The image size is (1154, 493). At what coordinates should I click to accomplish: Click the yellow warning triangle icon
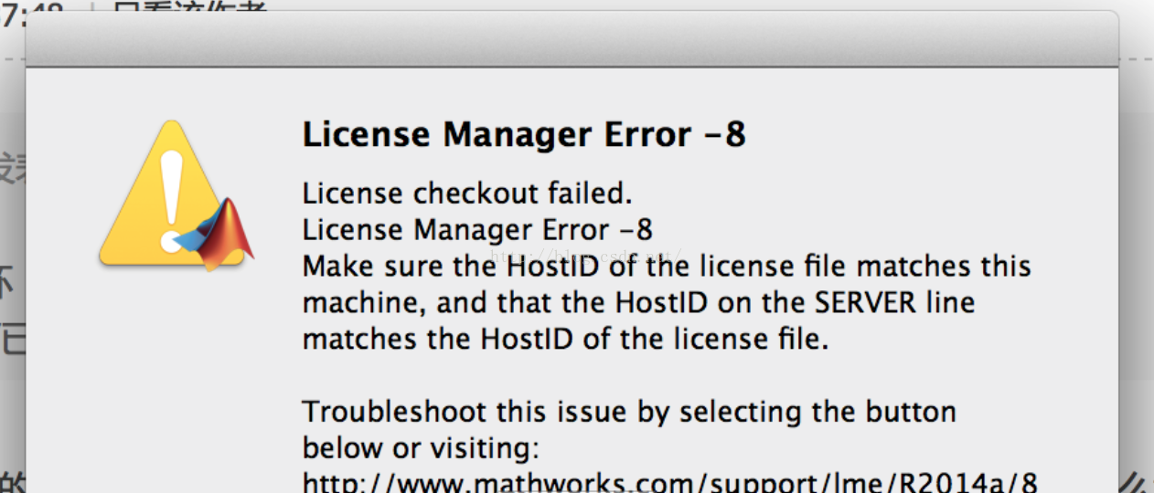coord(172,194)
